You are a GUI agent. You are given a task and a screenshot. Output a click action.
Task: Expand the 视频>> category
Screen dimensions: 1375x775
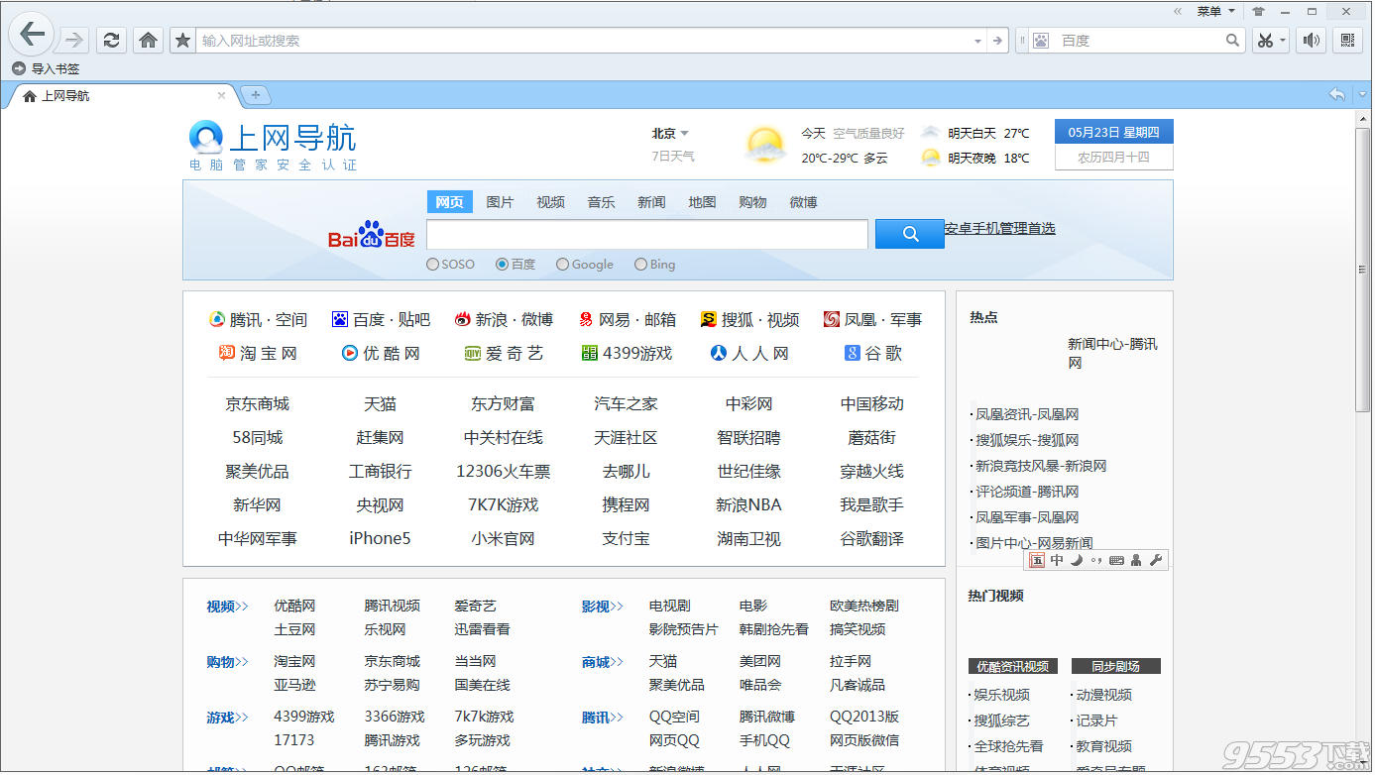tap(228, 607)
